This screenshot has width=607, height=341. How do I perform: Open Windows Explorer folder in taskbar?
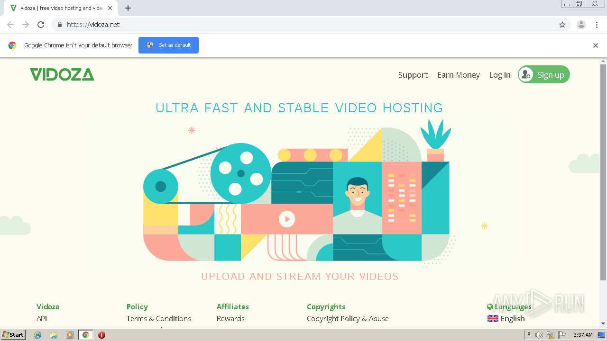[54, 335]
